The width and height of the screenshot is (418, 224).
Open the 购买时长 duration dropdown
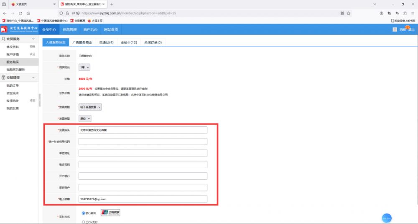coord(84,67)
